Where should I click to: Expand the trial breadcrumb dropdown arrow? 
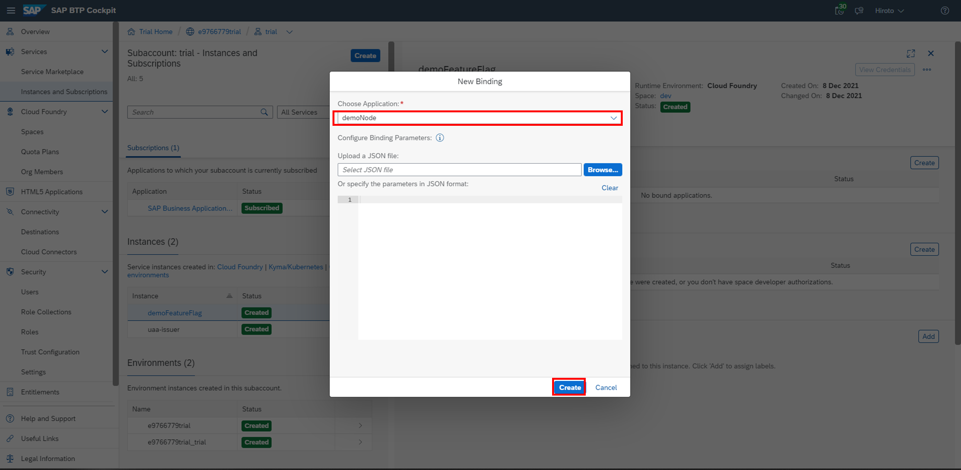[x=289, y=32]
